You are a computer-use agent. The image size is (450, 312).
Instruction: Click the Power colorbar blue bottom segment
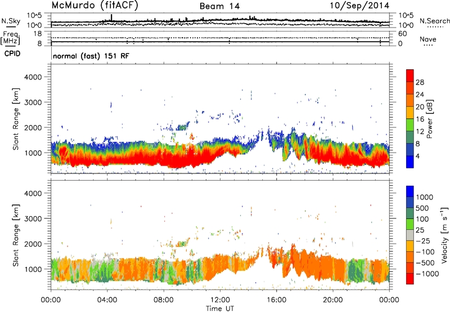pos(410,162)
